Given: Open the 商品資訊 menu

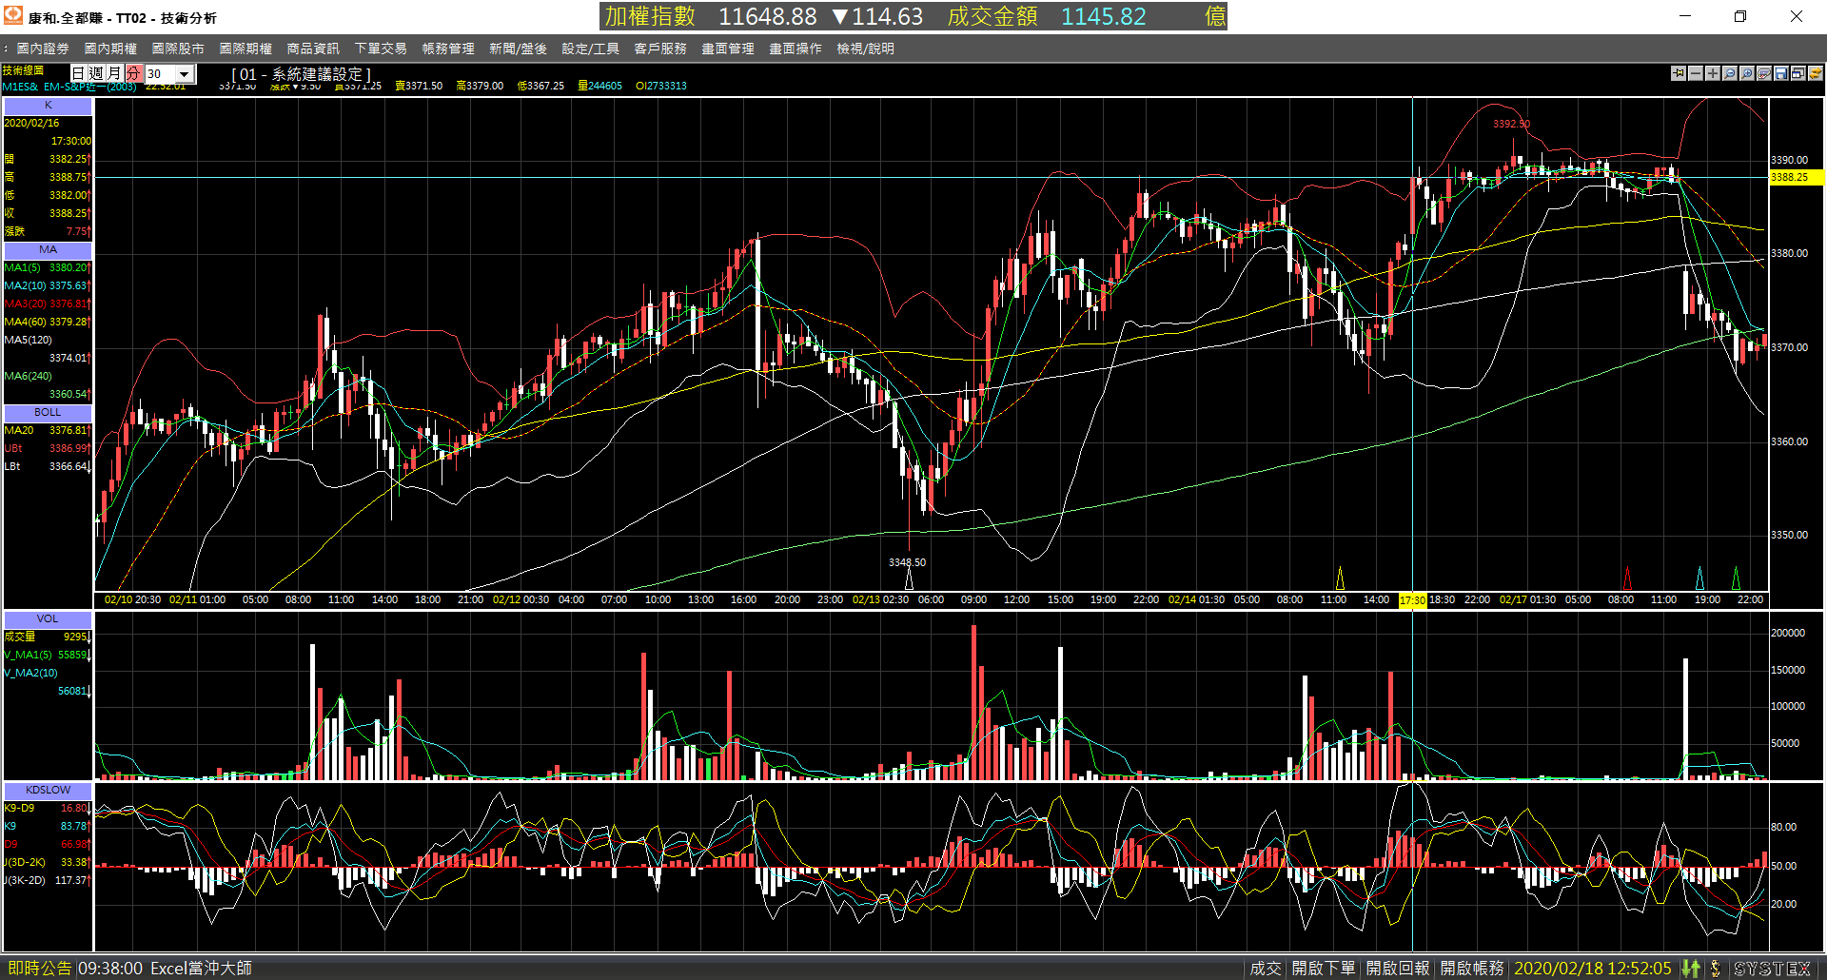Looking at the screenshot, I should 313,49.
